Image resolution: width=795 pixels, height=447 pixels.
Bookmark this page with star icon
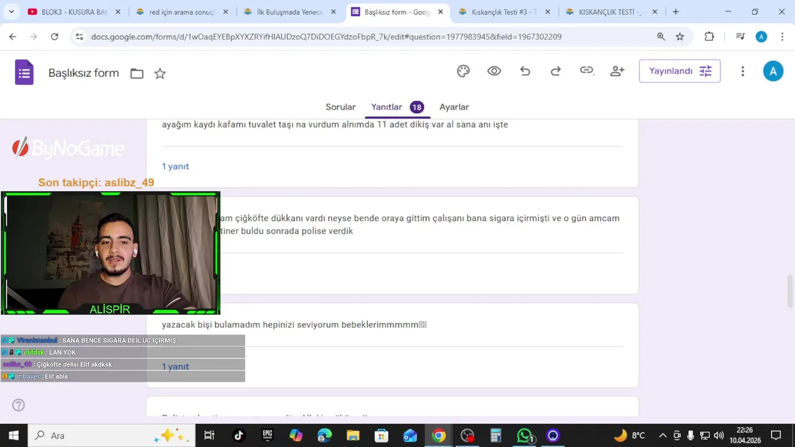tap(679, 37)
